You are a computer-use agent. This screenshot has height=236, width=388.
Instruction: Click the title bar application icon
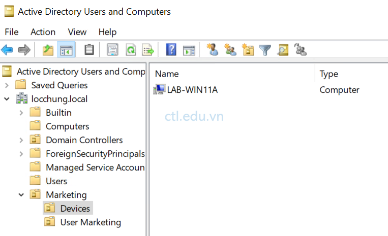tap(9, 11)
